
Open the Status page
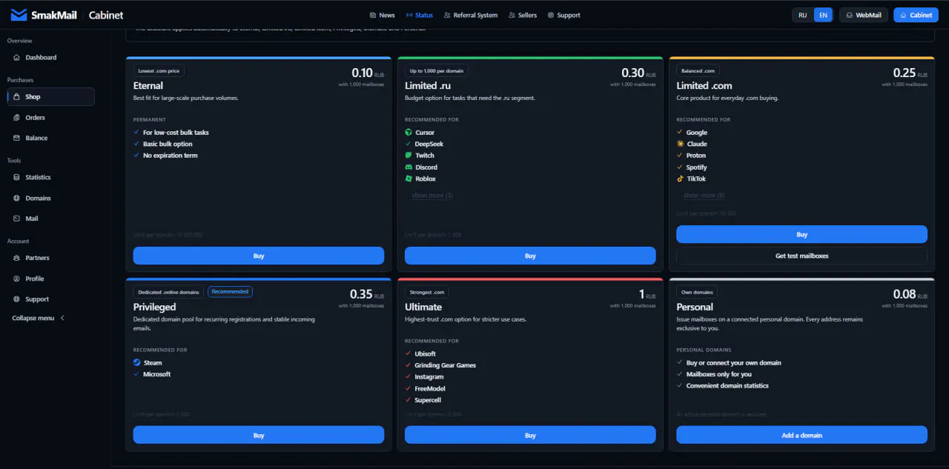pos(420,15)
